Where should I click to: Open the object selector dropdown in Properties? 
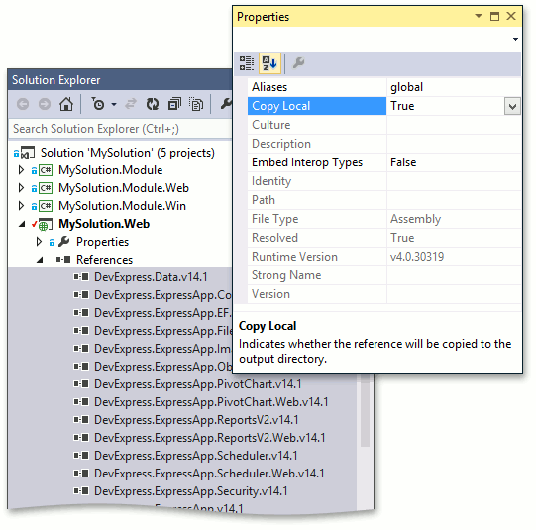pos(515,39)
